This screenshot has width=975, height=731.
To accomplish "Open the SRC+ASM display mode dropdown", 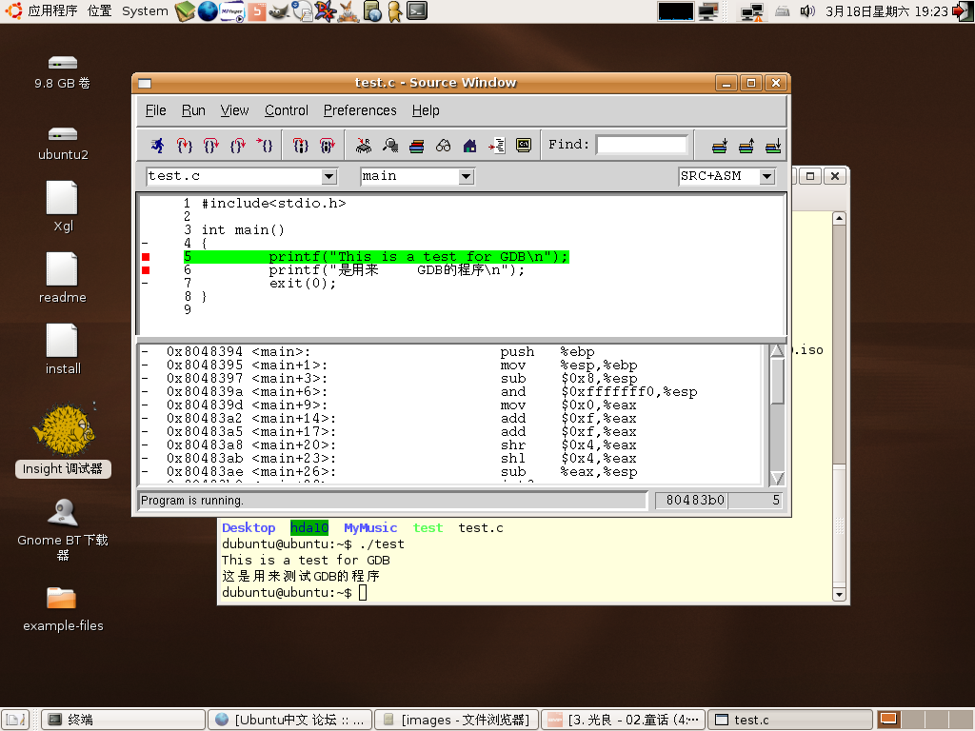I will (x=766, y=176).
